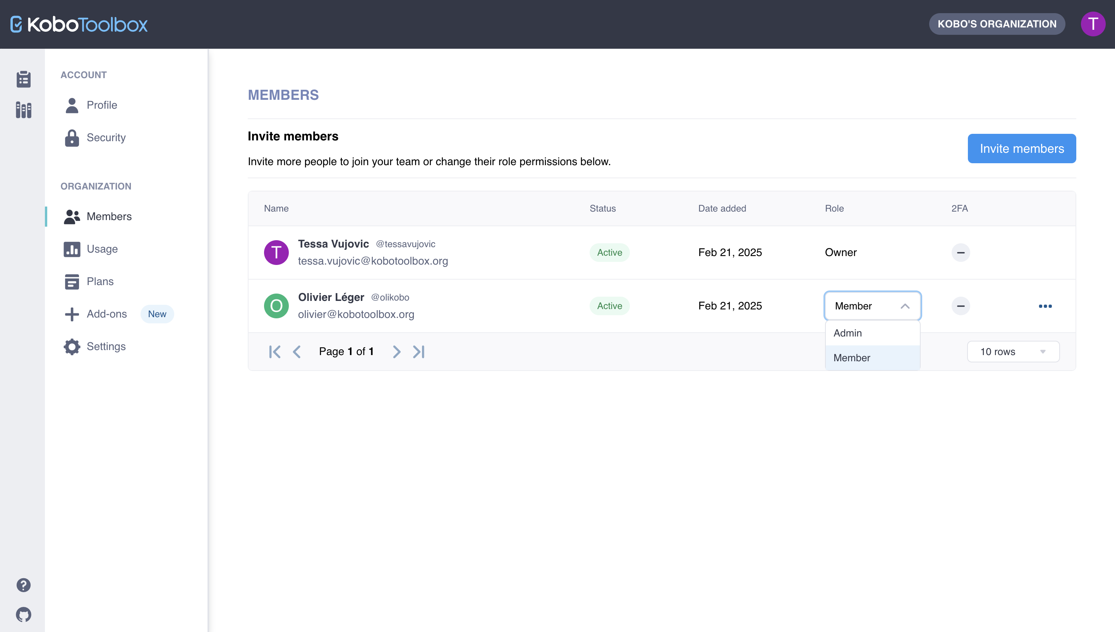Click Tessa Vujovic's Active status badge
1115x632 pixels.
coord(609,253)
